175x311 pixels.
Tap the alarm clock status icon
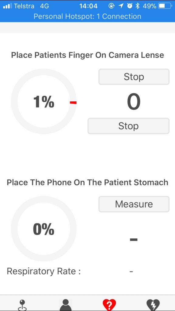pos(130,6)
